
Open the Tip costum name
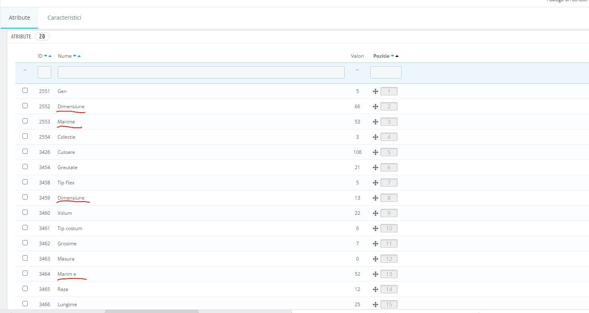pyautogui.click(x=70, y=228)
